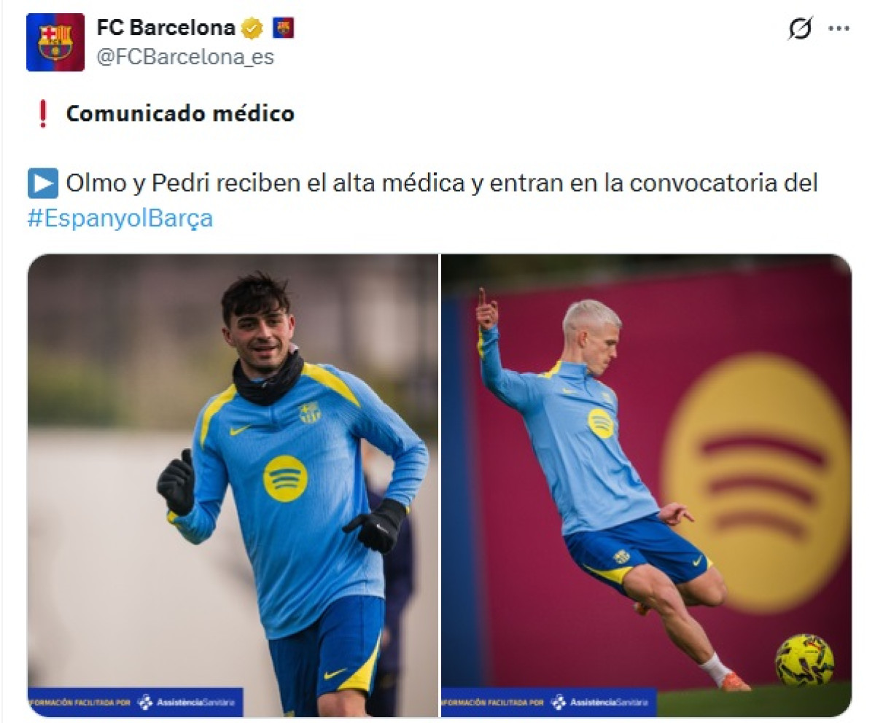Open the @FCBarcelona_es handle link
This screenshot has height=723, width=875.
pyautogui.click(x=185, y=57)
